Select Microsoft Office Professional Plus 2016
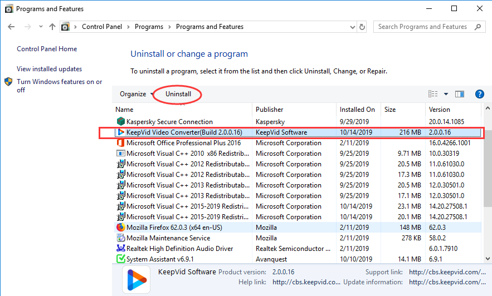This screenshot has height=296, width=492. pos(297,143)
